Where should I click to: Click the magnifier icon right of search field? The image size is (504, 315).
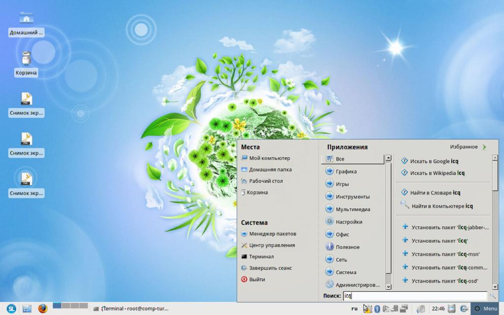point(492,296)
